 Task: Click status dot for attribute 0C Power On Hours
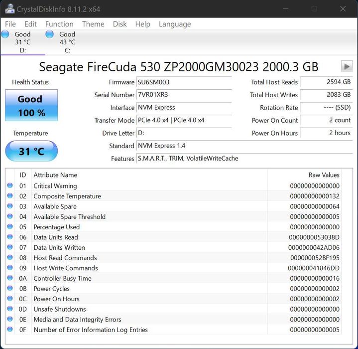coord(10,299)
